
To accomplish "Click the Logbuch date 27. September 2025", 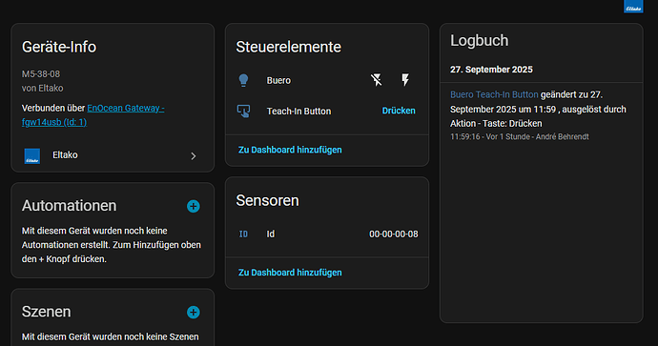I will point(491,70).
